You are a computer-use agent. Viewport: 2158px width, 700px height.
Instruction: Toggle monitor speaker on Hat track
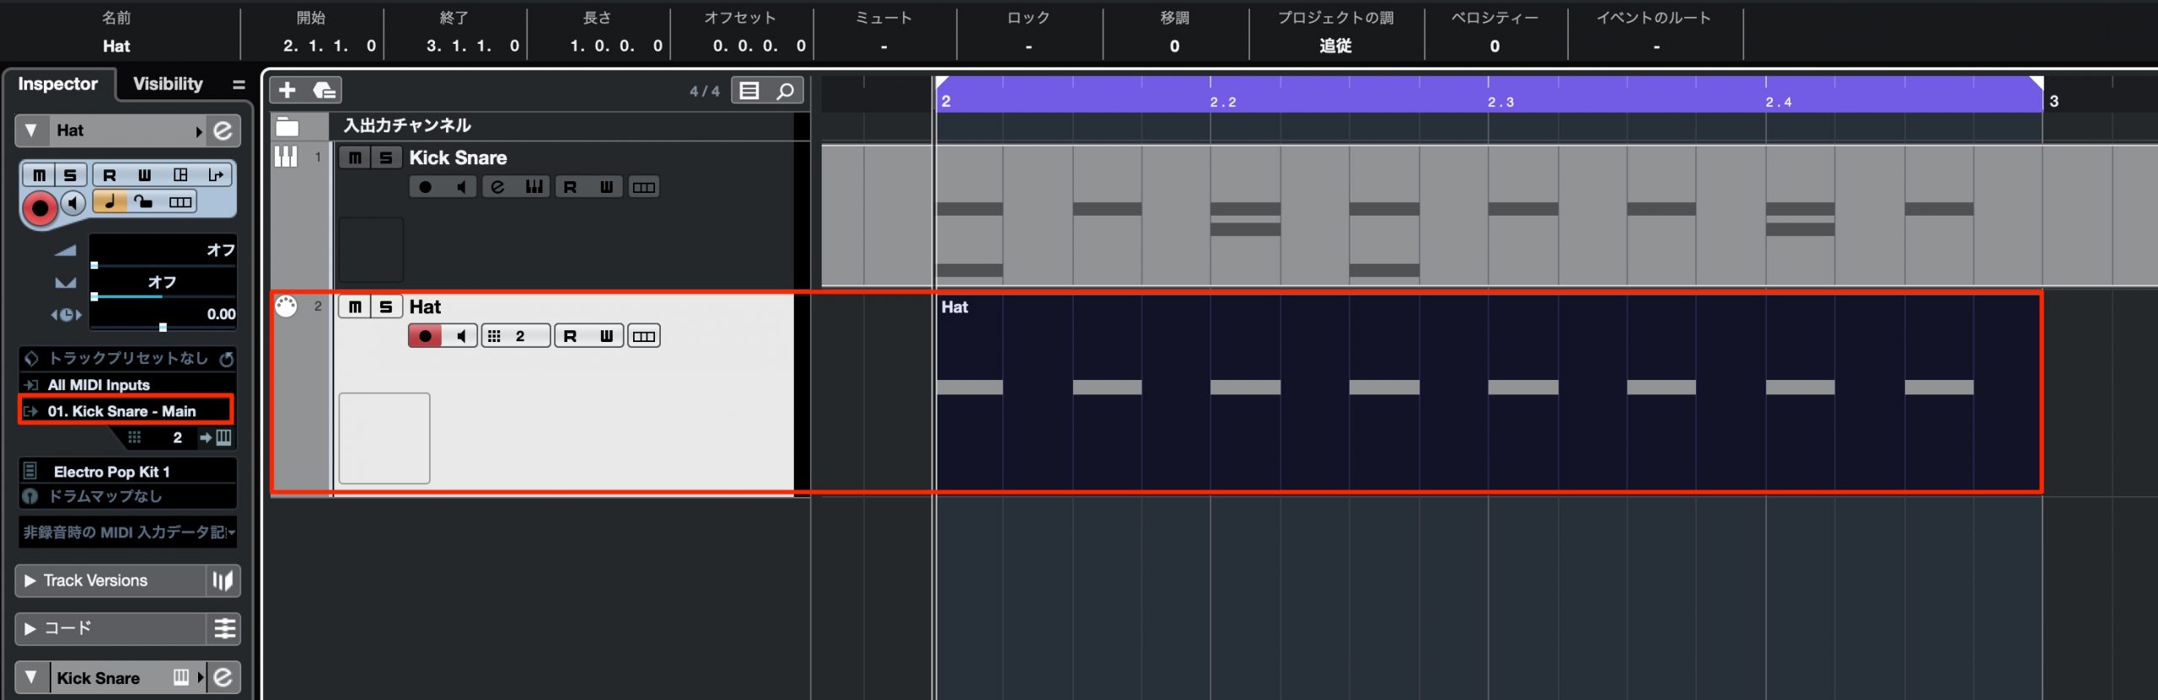click(x=461, y=336)
